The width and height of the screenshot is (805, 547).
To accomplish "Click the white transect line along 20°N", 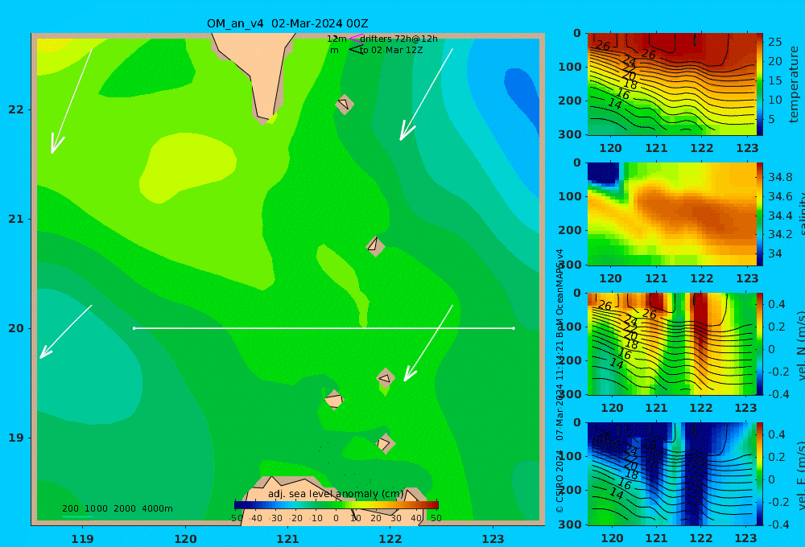I will (324, 328).
